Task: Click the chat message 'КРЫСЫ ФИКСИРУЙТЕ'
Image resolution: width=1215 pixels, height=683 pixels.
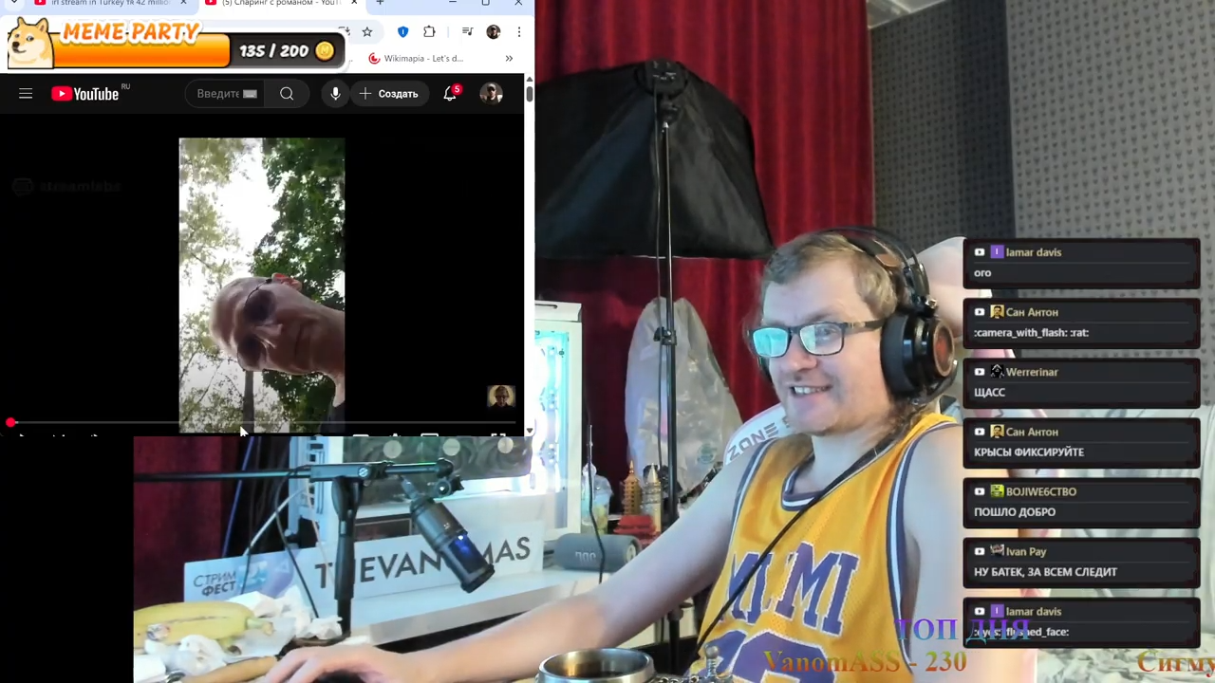Action: point(1029,452)
